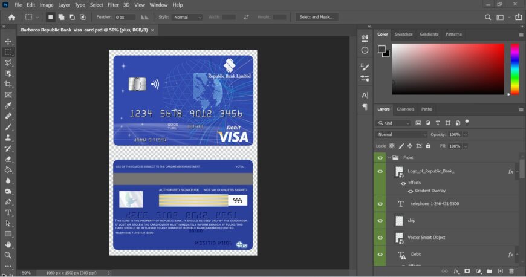
Task: Click the Share icon at top right
Action: pyautogui.click(x=519, y=17)
